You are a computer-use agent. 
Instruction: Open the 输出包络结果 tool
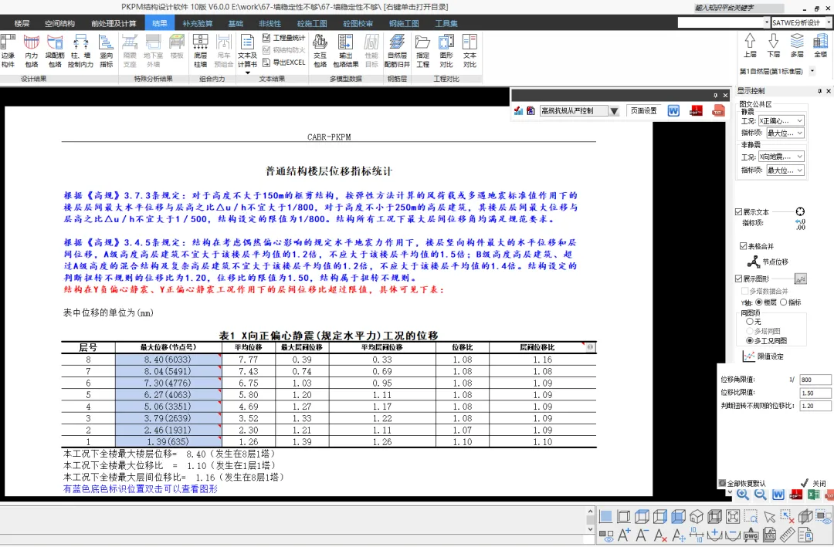346,50
